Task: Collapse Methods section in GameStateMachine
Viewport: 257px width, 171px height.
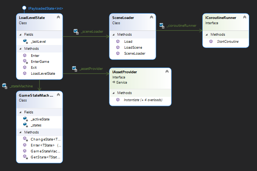Action: click(x=20, y=132)
